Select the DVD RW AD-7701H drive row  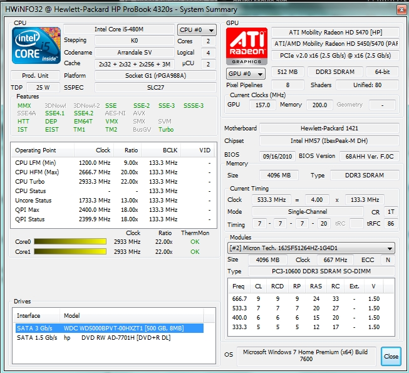click(x=110, y=337)
